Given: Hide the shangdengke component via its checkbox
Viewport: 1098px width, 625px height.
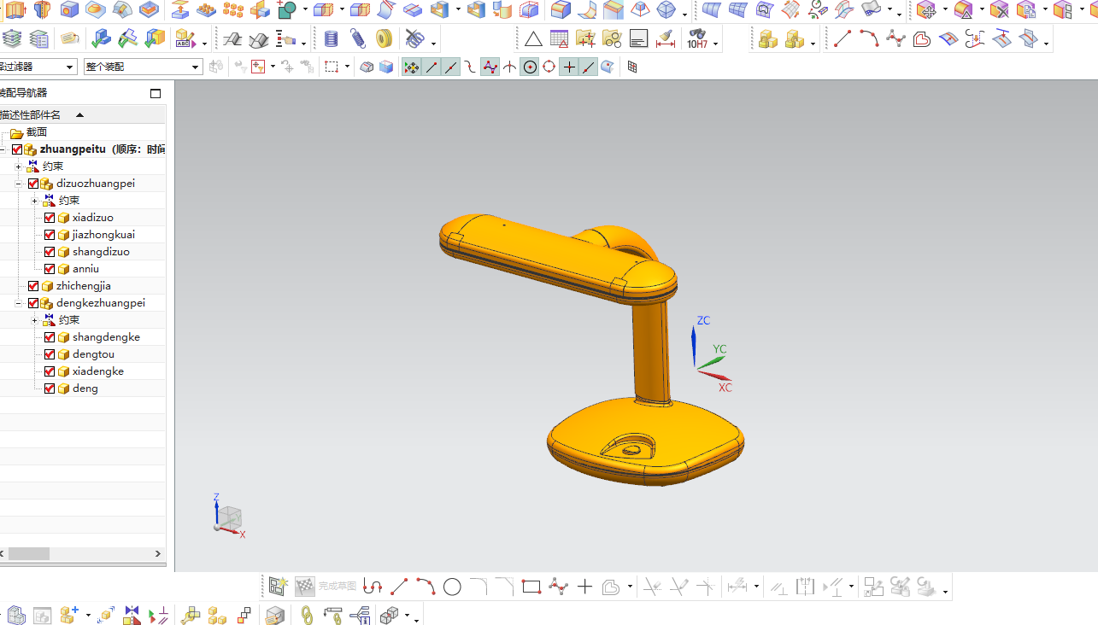Looking at the screenshot, I should (50, 337).
